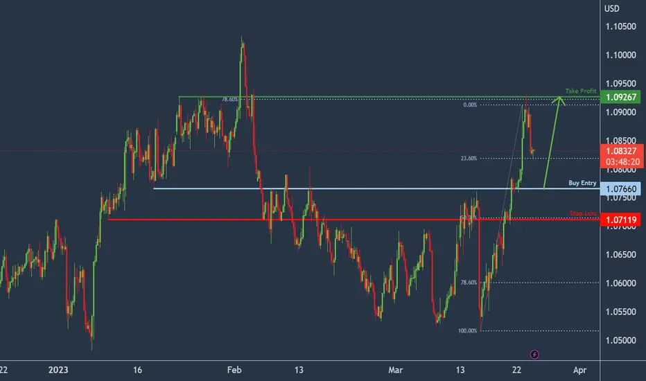Select the light blue Buy Entry horizontal line

376,188
